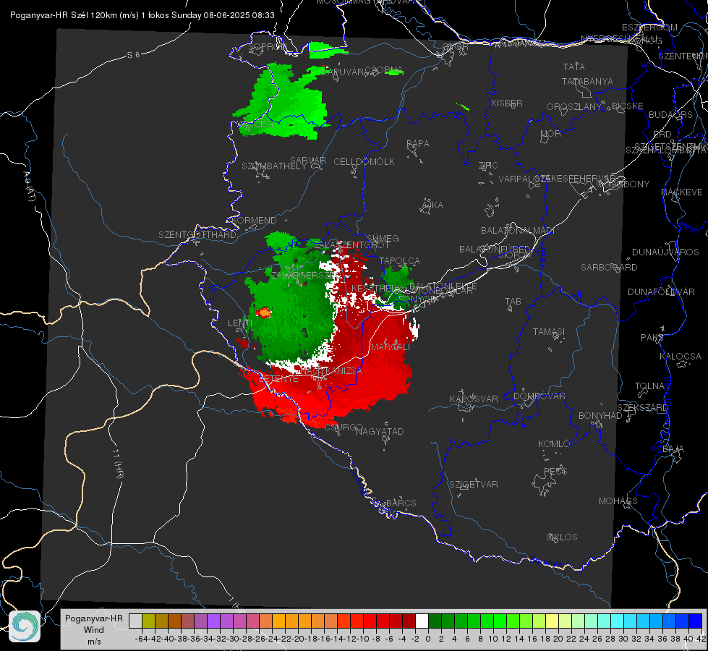This screenshot has height=651, width=708.
Task: Select the TOLNA label
Action: pos(649,386)
